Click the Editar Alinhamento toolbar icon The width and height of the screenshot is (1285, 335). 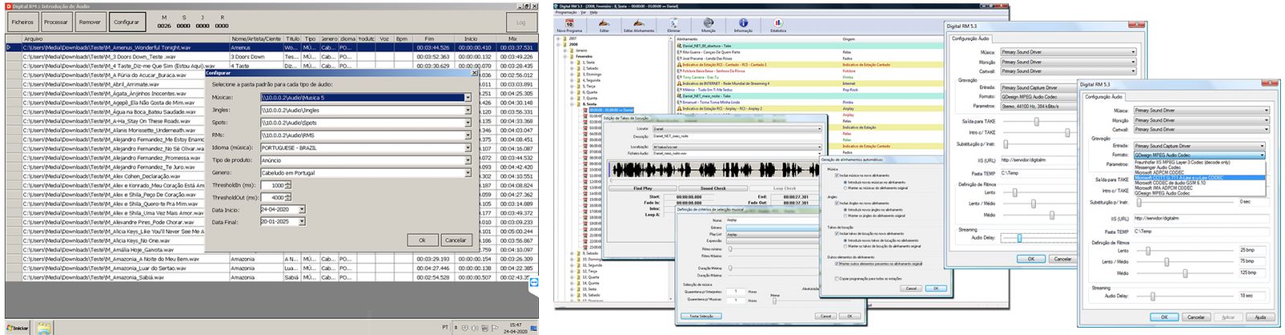pos(638,23)
